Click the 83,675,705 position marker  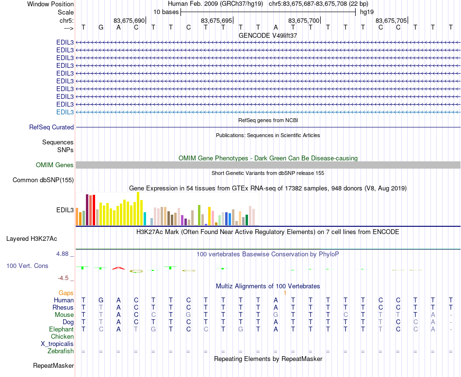click(392, 20)
